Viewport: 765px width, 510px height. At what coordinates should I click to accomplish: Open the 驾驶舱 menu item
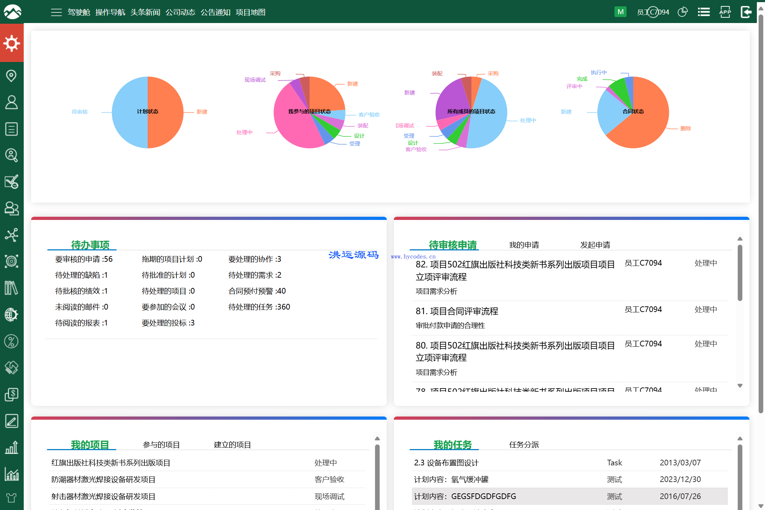79,12
